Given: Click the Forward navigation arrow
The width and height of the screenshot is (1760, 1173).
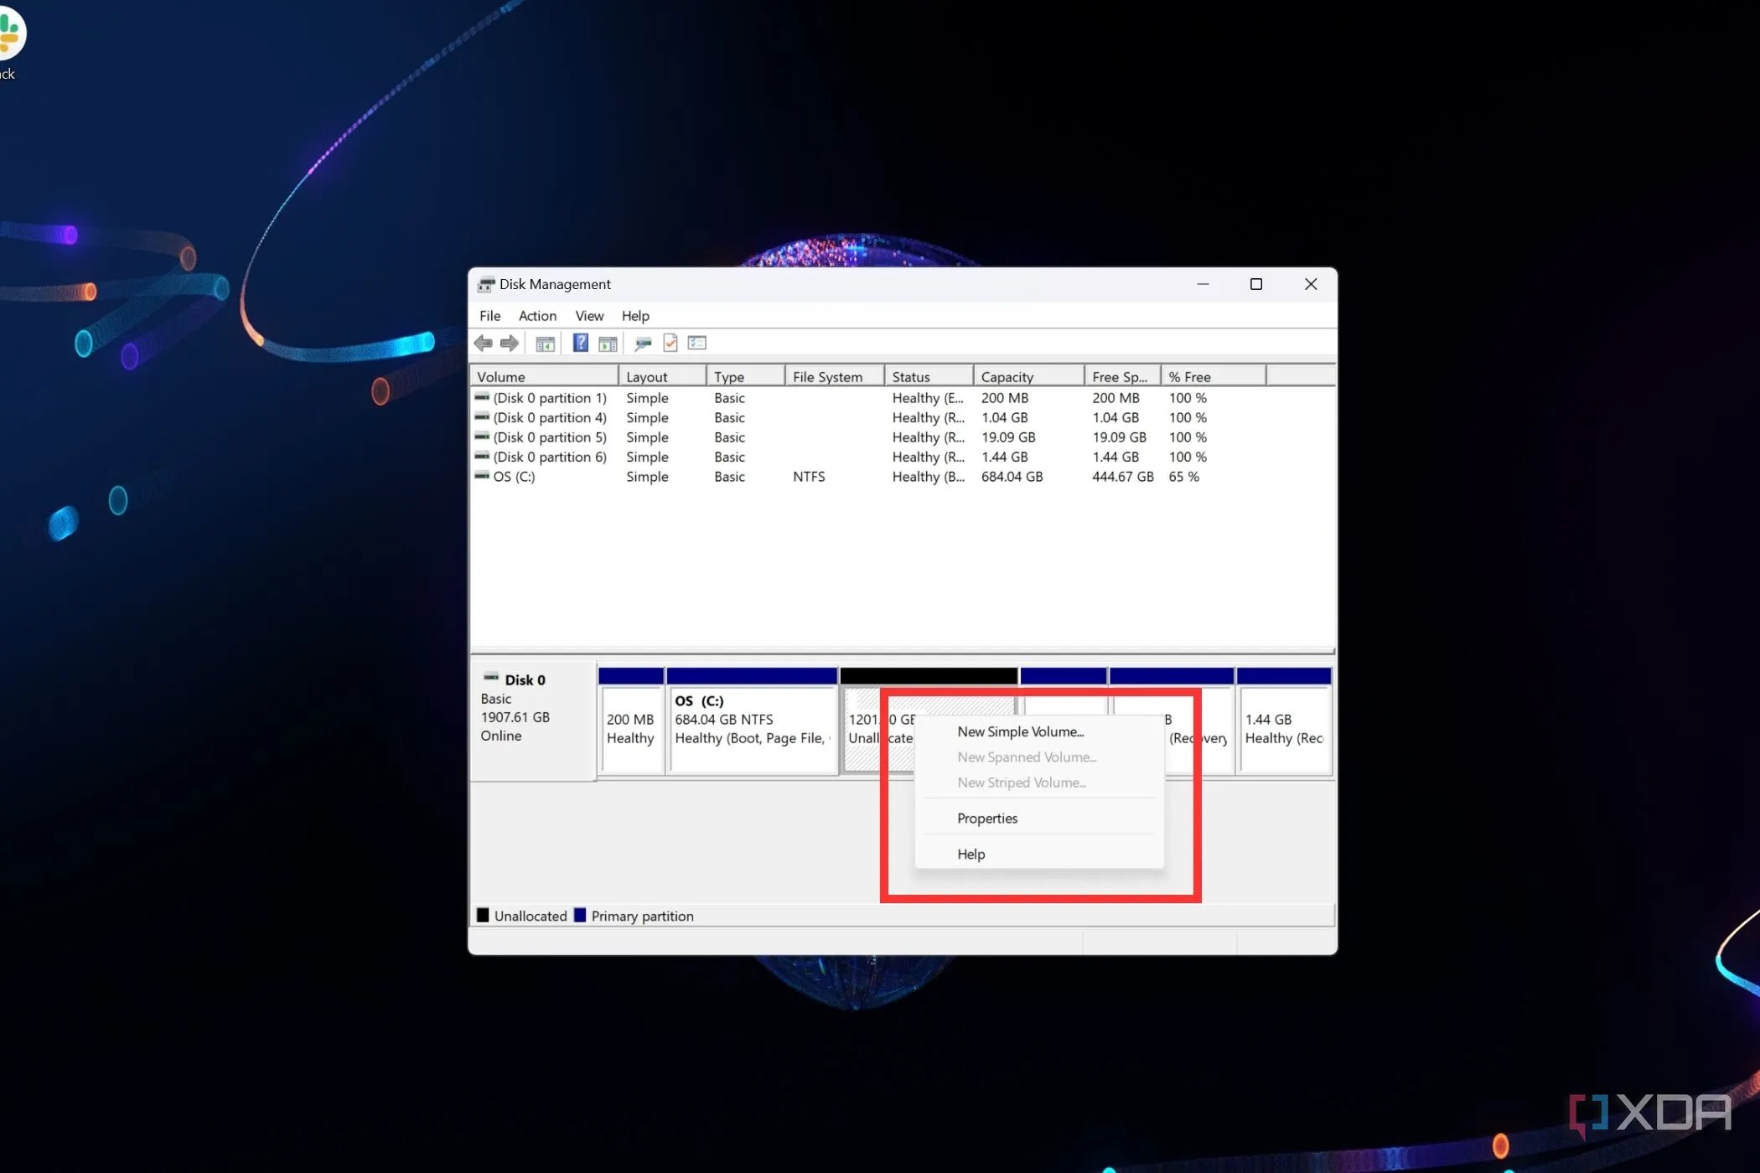Looking at the screenshot, I should tap(510, 343).
